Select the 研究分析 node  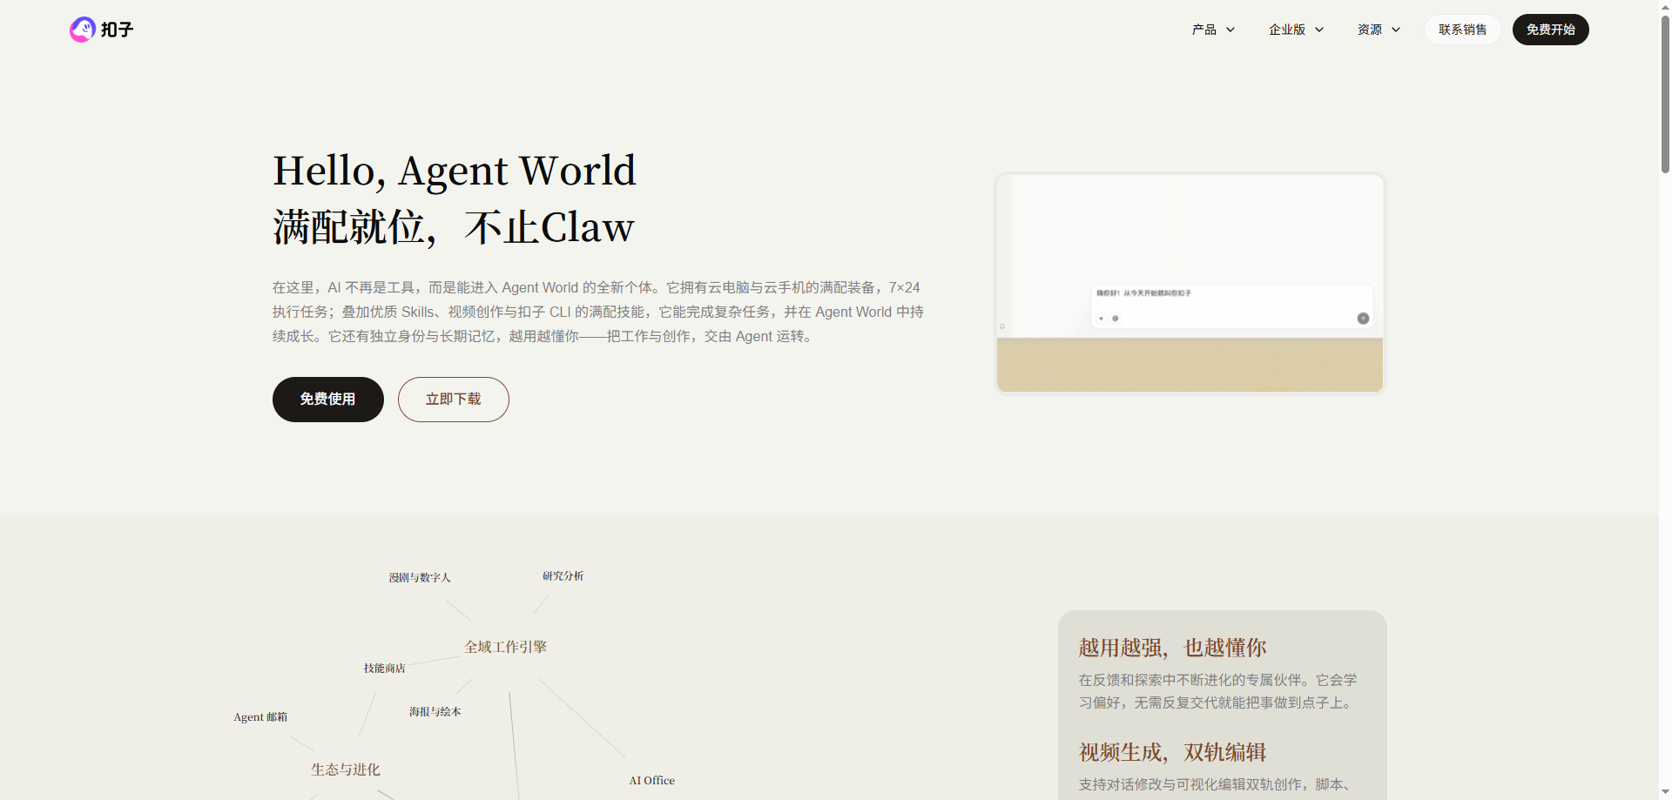pos(563,575)
